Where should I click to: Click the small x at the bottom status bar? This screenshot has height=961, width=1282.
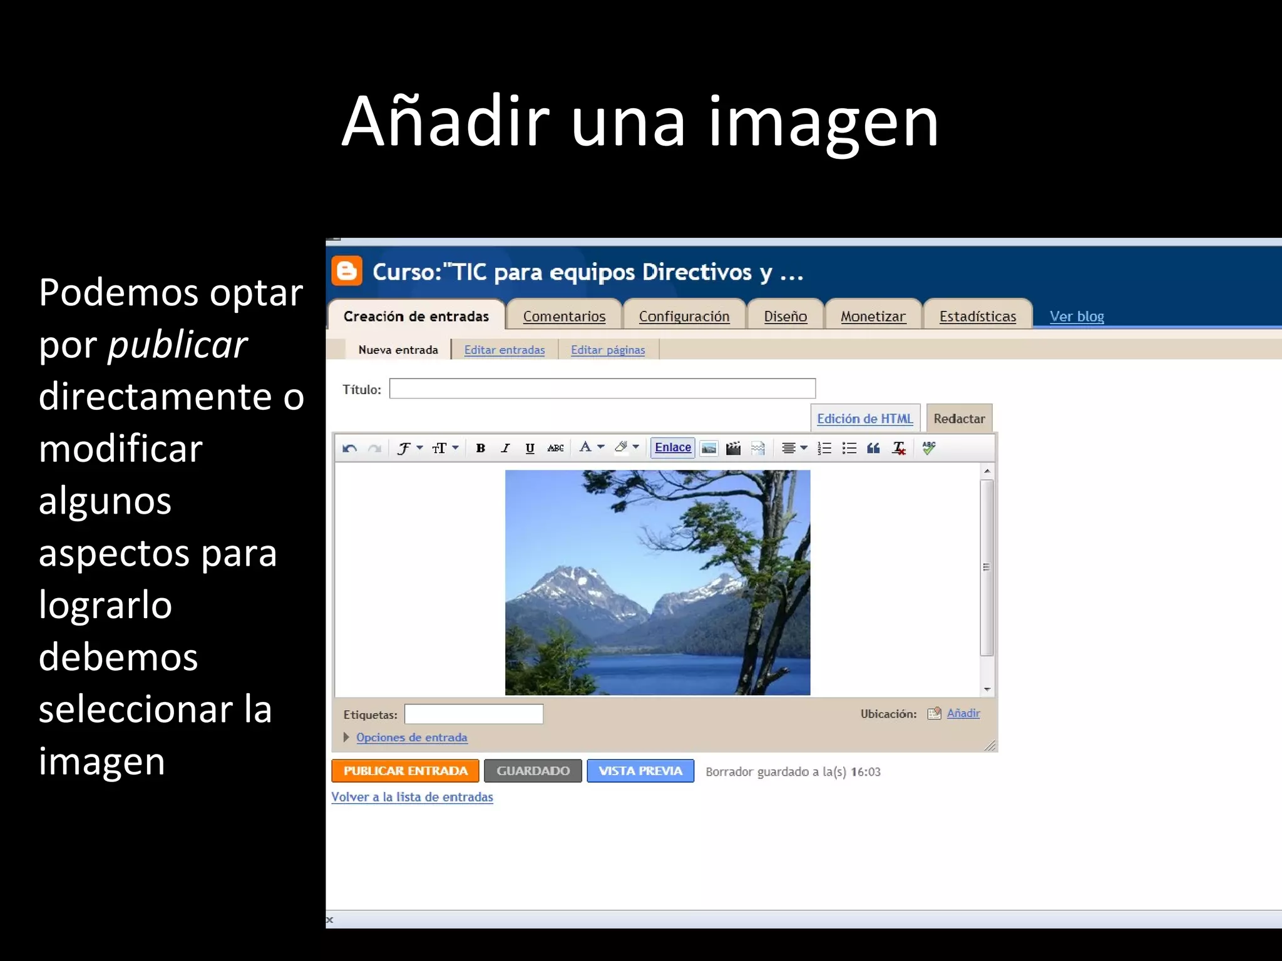(x=330, y=920)
